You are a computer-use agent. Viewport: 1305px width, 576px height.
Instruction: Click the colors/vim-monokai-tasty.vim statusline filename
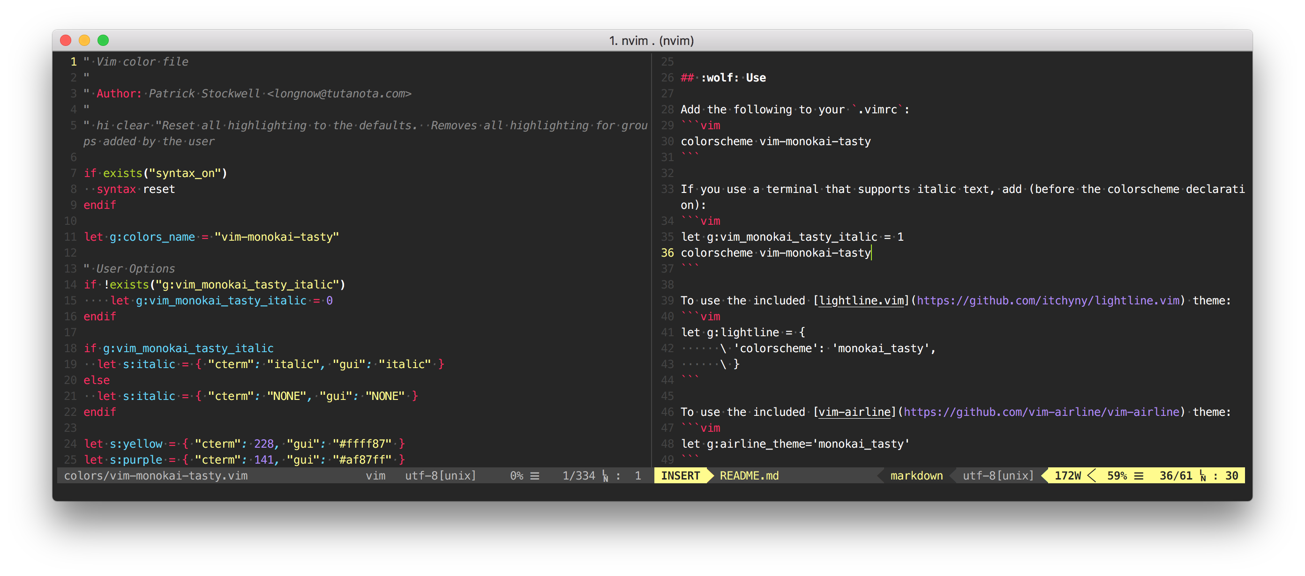156,476
